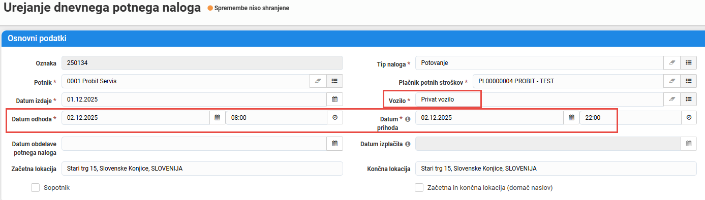
Task: Click the Končna lokacija address field
Action: tap(556, 169)
